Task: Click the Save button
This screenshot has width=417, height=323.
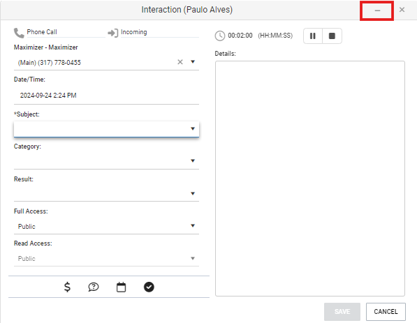Action: pos(342,312)
